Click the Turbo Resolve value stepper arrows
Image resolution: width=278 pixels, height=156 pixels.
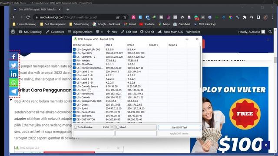click(112, 127)
